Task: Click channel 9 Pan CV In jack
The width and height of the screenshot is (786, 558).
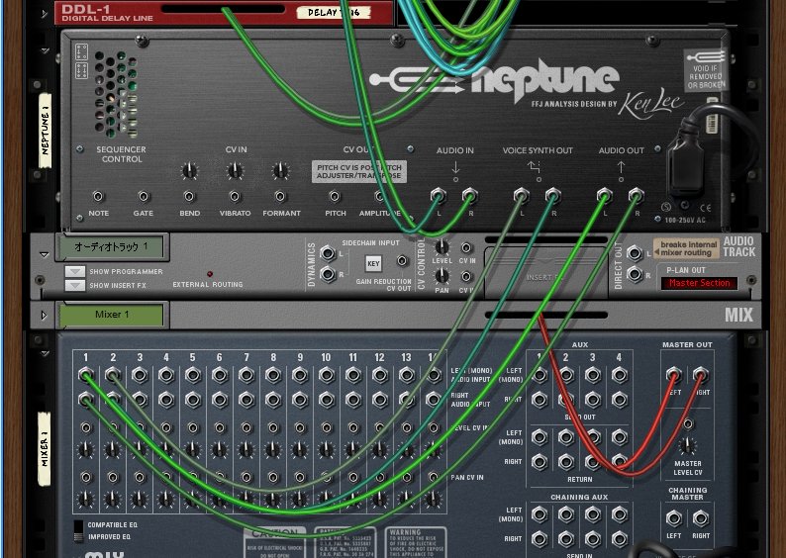Action: [300, 477]
